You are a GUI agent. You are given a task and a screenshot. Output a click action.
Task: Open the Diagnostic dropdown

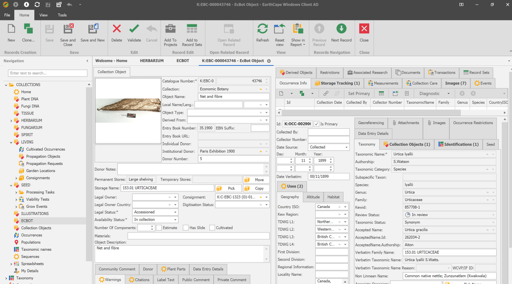click(x=448, y=93)
